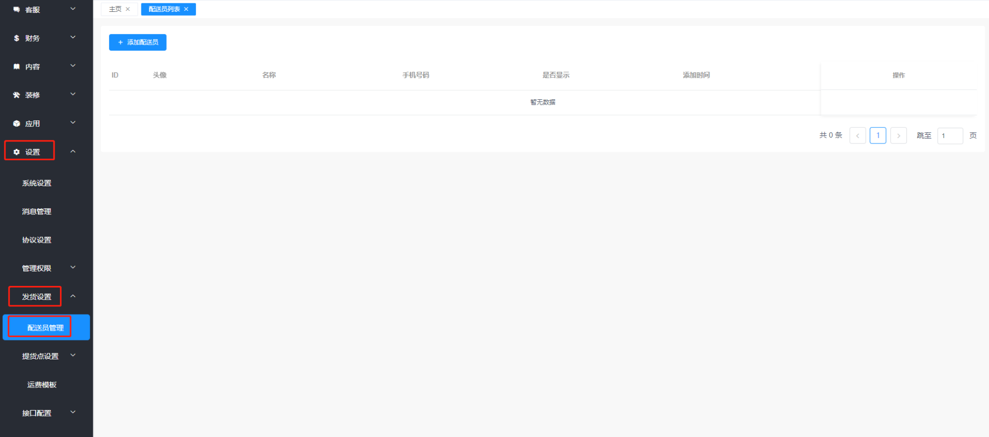This screenshot has height=437, width=989.
Task: Click the content book icon
Action: (16, 67)
